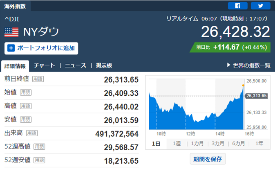Select 1週 chart period
This screenshot has width=275, height=169.
177,144
